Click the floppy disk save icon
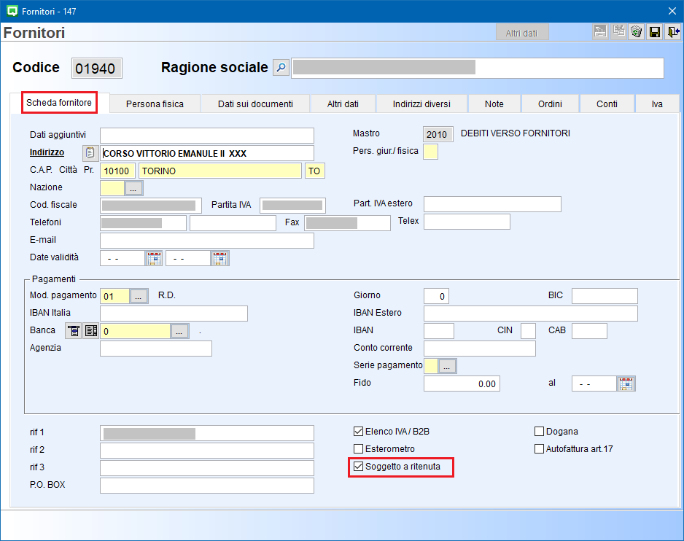Screen dimensions: 684x541 654,32
